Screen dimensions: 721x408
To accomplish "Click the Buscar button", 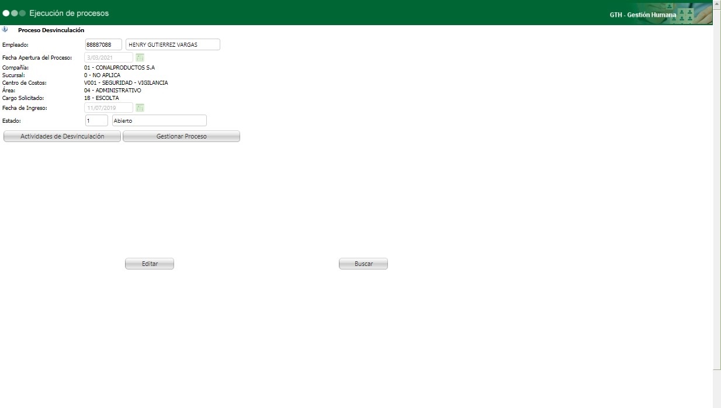I will point(363,264).
